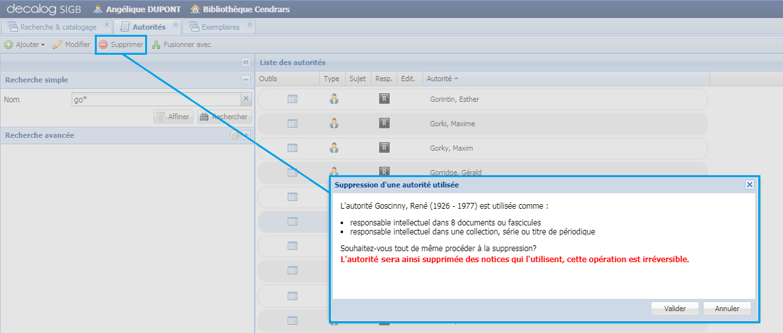783x333 pixels.
Task: Expand the Recherche avancée plus button
Action: coord(246,135)
